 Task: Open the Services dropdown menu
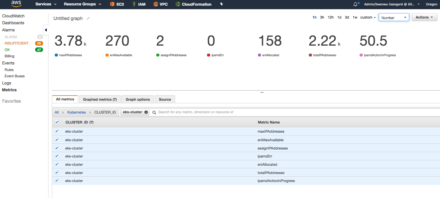[x=46, y=4]
